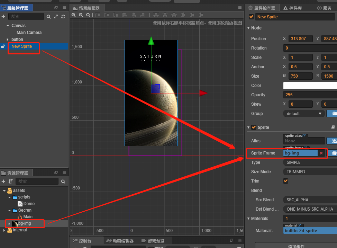Open Dst Blend dropdown

(310, 209)
